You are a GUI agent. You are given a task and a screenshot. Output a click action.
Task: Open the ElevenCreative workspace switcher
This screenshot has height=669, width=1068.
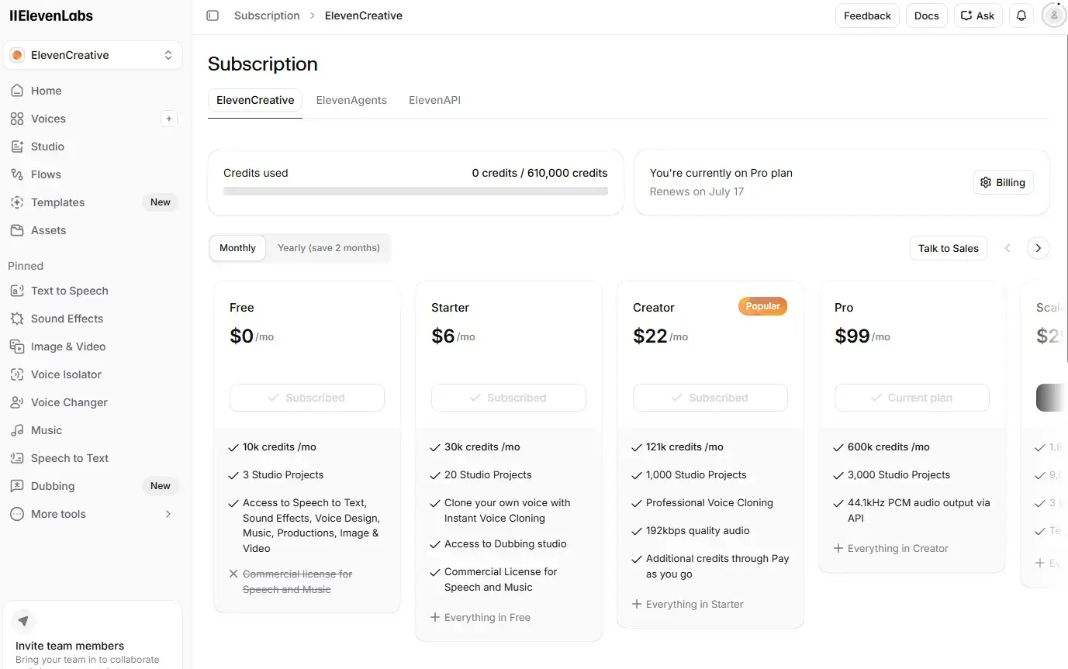tap(93, 55)
